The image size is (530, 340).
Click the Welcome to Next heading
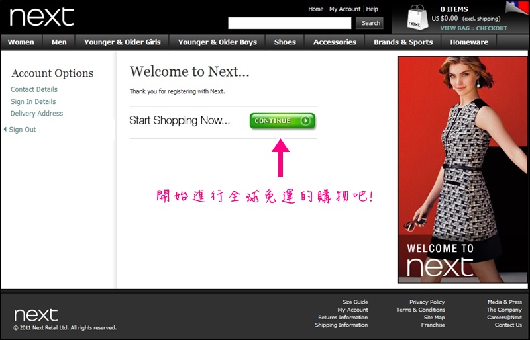[x=189, y=71]
